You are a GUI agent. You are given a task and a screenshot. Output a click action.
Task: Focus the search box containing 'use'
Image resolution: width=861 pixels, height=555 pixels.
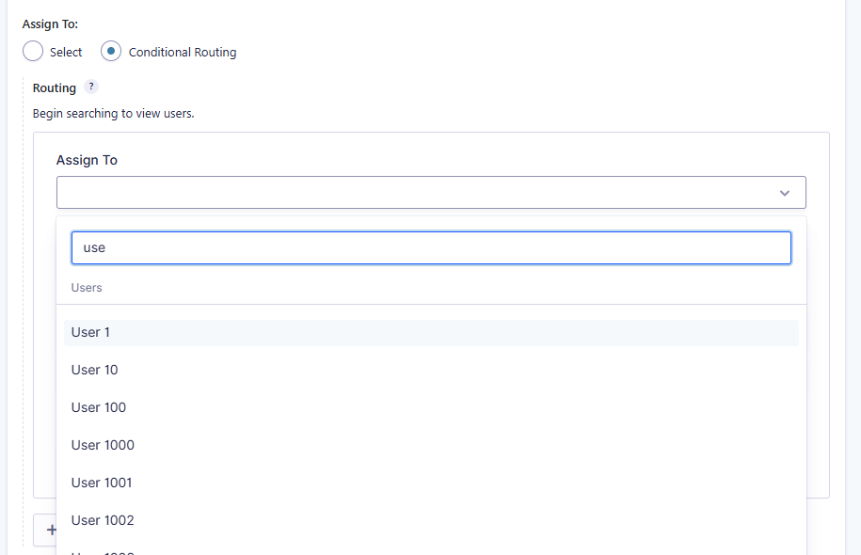[431, 248]
